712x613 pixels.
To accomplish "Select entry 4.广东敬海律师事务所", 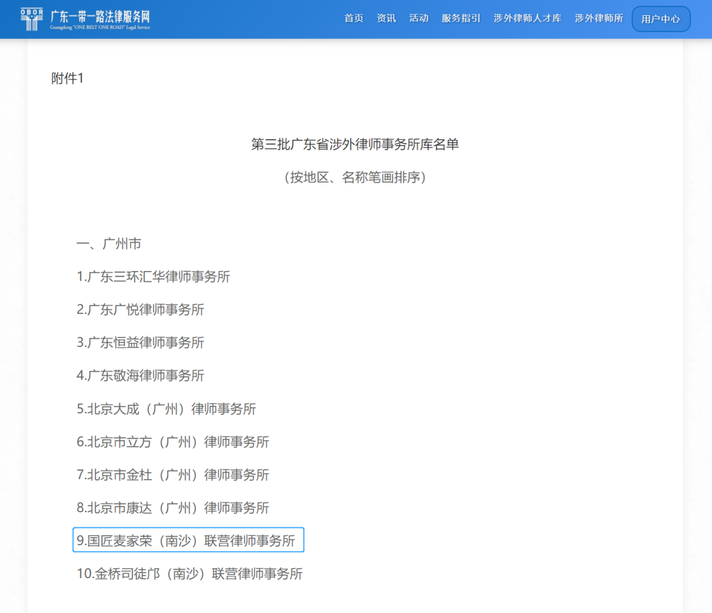I will (140, 376).
